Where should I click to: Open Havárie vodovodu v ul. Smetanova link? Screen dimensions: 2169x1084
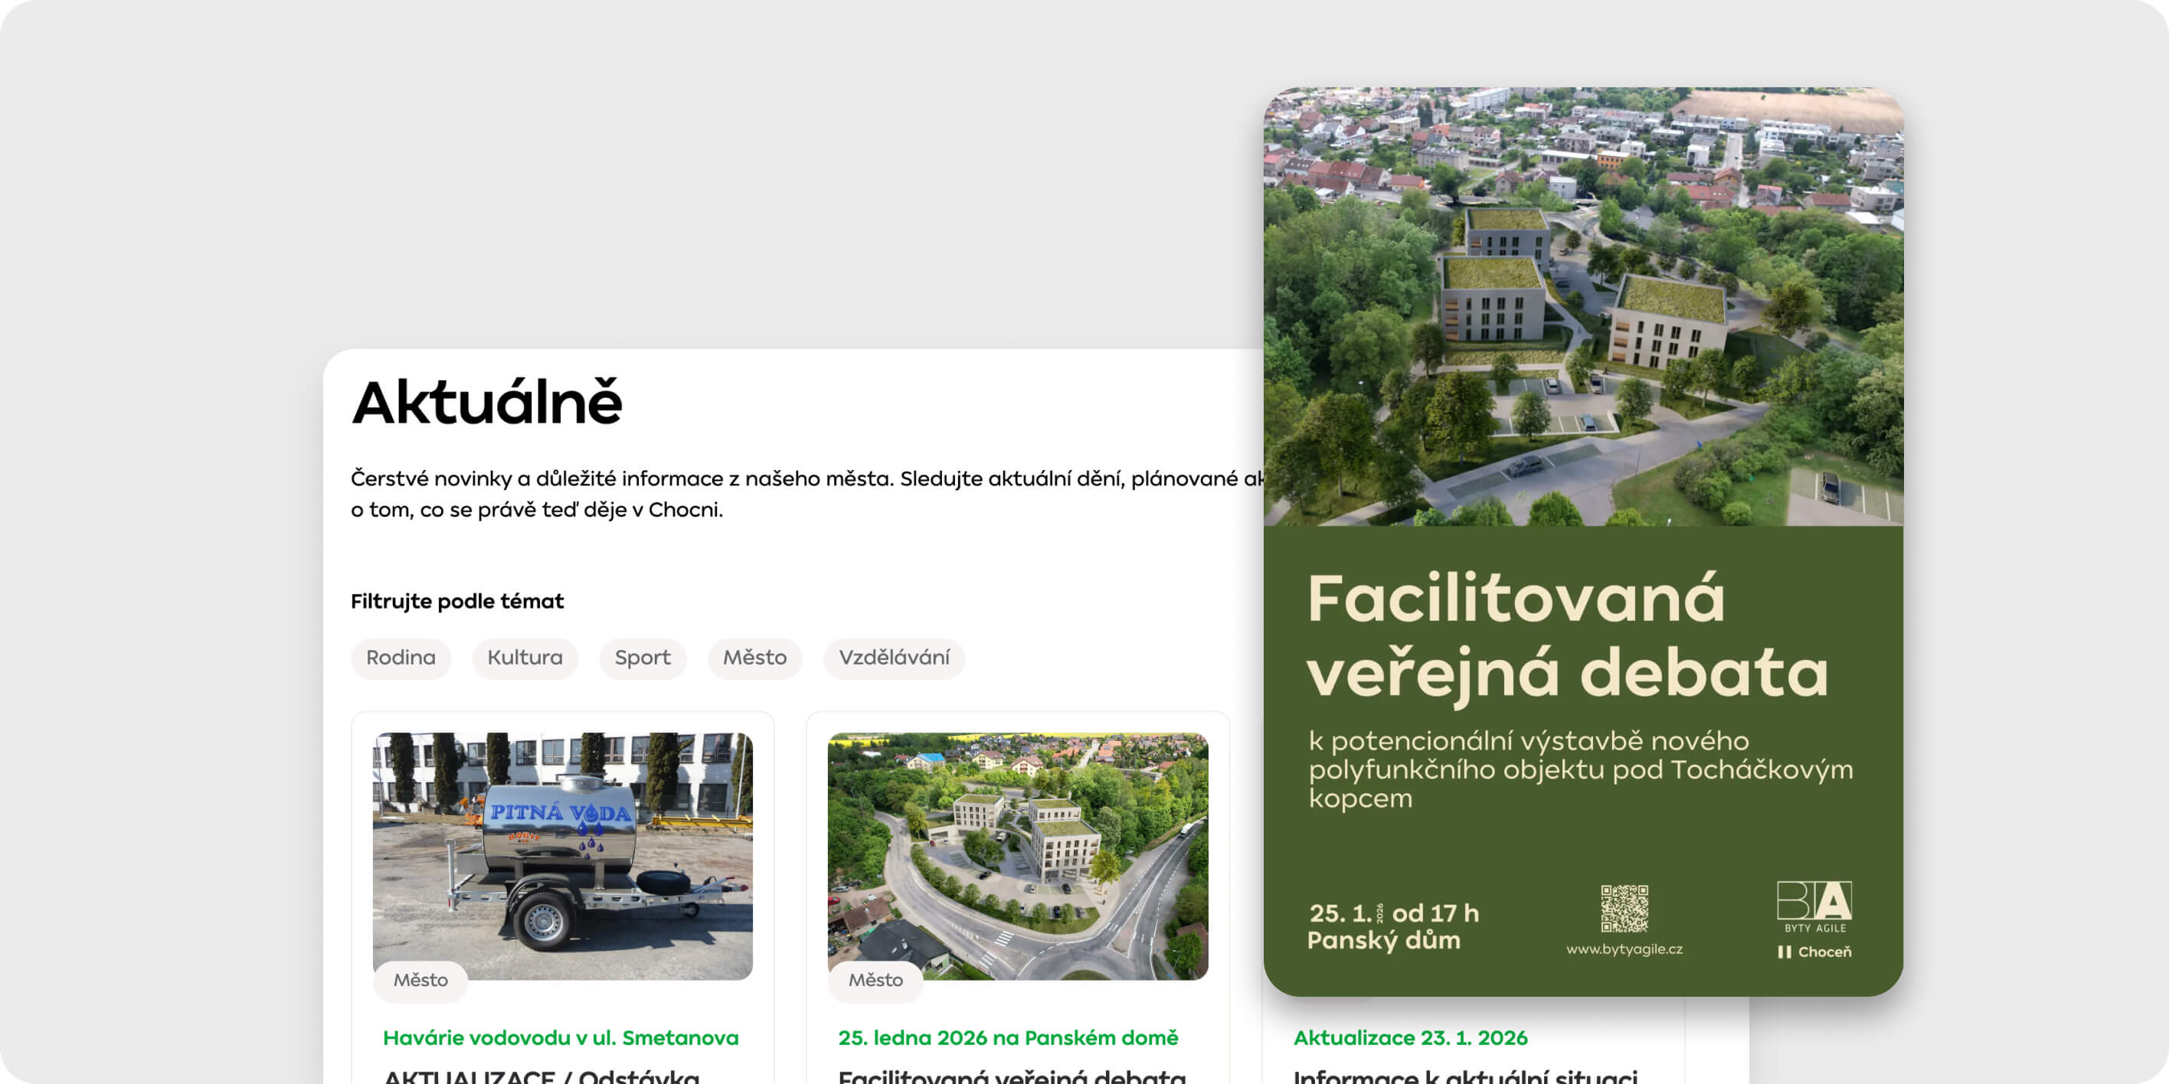pos(561,1038)
